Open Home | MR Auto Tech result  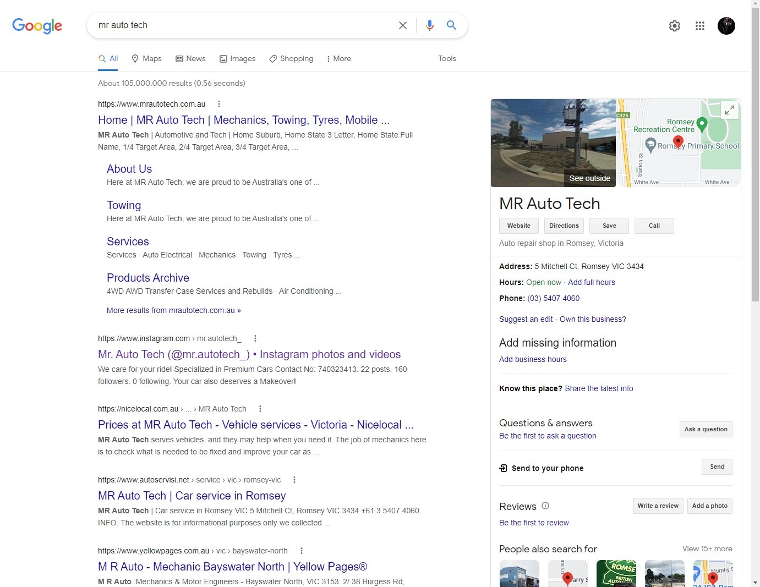tap(244, 120)
